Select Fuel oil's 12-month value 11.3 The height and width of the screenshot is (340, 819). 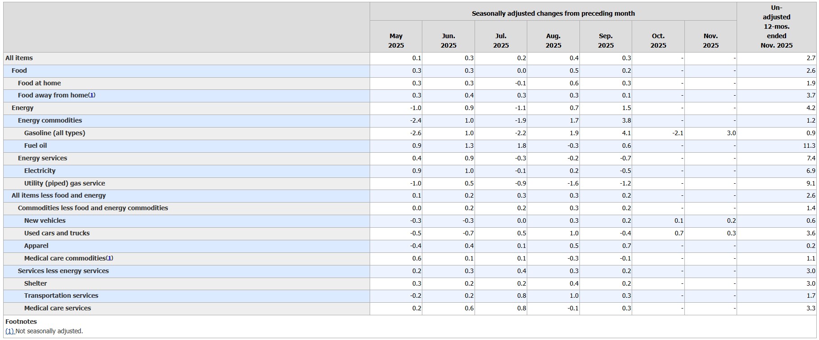pos(809,146)
